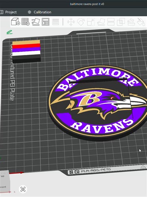The height and width of the screenshot is (197, 147).
Task: Select the Rotate tool
Action: pyautogui.click(x=81, y=22)
